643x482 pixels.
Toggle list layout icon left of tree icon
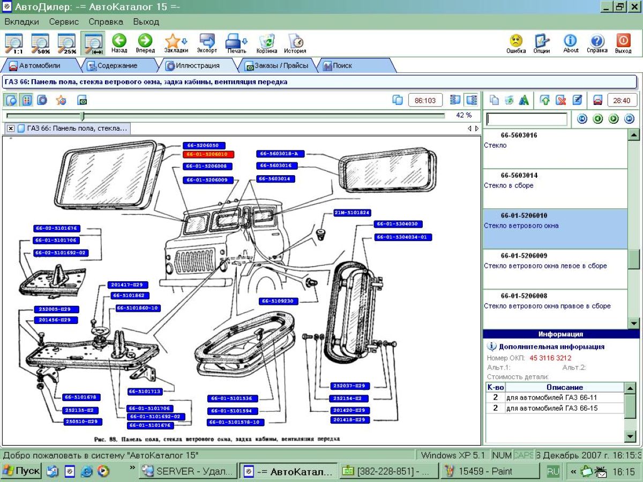coord(456,100)
